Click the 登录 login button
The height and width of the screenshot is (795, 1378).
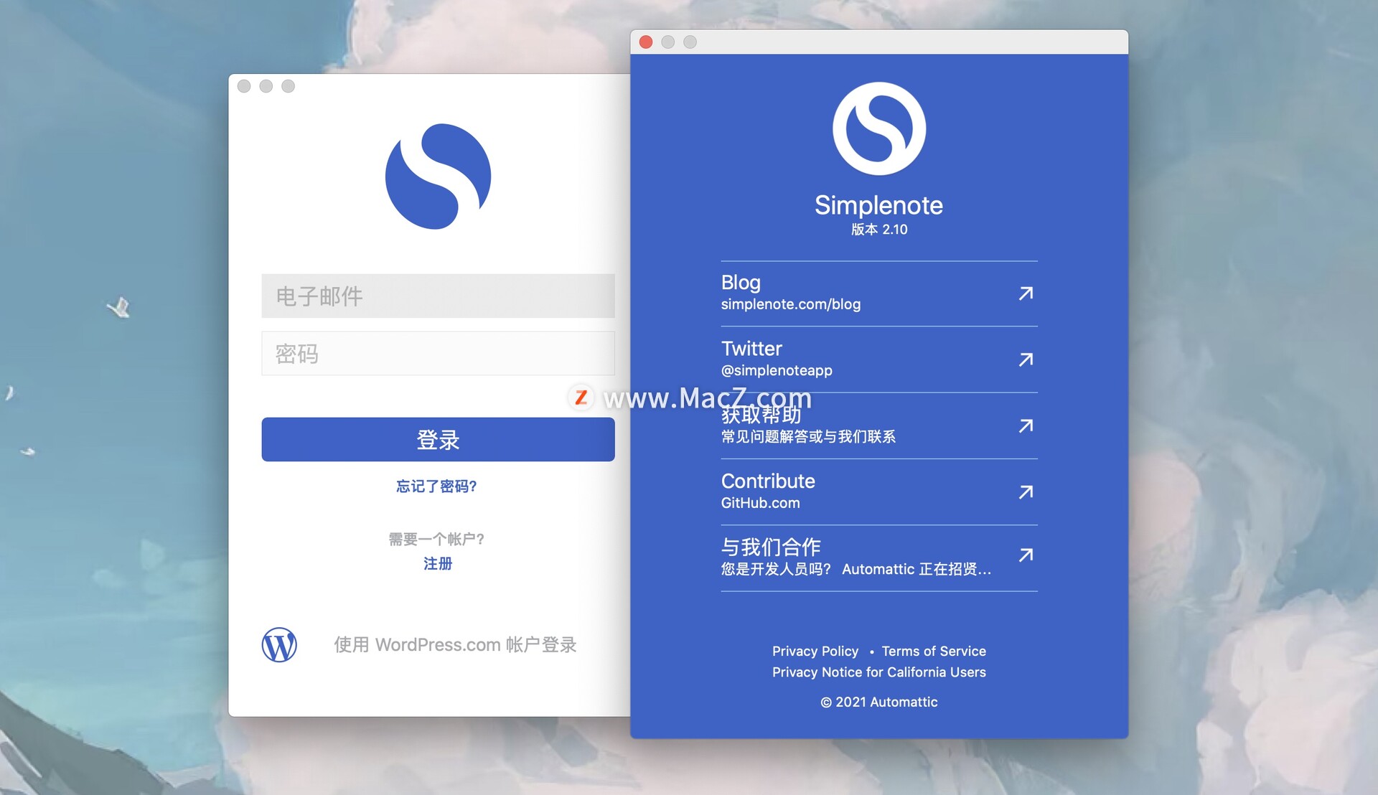(x=438, y=439)
